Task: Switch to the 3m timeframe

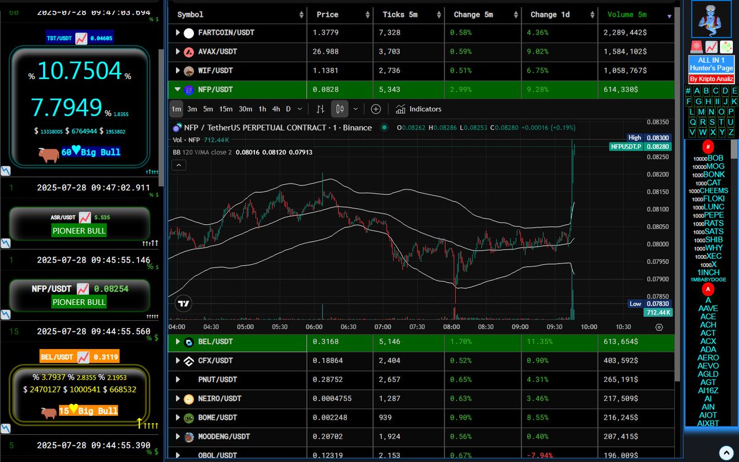Action: [x=192, y=109]
